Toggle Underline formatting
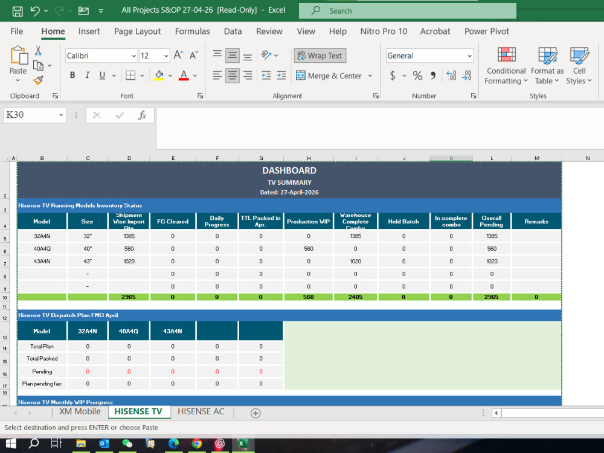Viewport: 604px width, 453px height. 102,75
